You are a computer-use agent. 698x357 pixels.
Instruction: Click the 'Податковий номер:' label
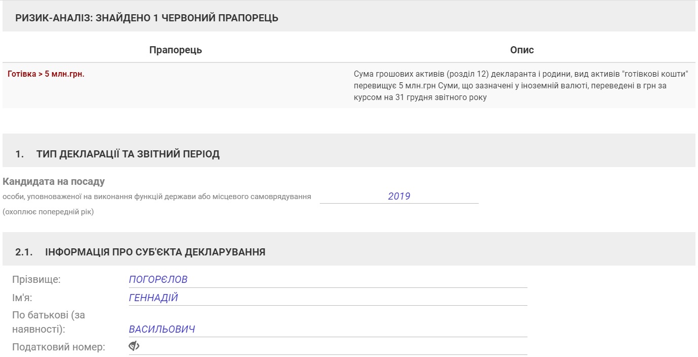tap(58, 347)
